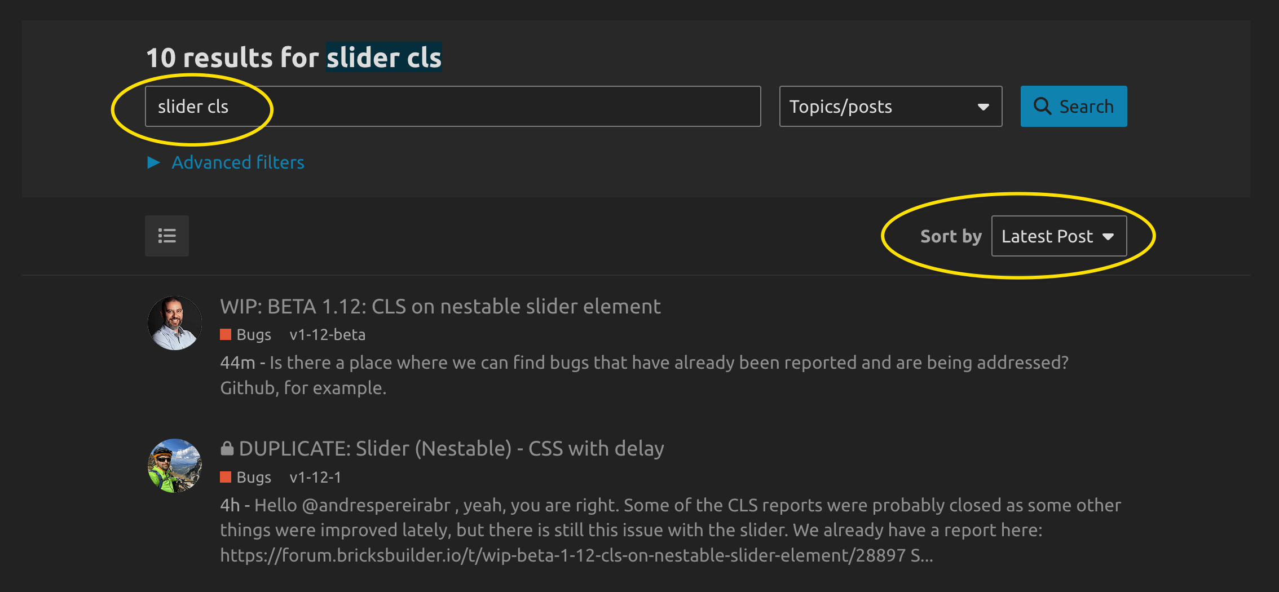The height and width of the screenshot is (592, 1279).
Task: Open the 44m post excerpt link
Action: tap(644, 375)
